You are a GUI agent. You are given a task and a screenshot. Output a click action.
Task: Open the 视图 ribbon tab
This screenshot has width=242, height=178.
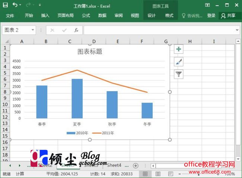click(135, 16)
